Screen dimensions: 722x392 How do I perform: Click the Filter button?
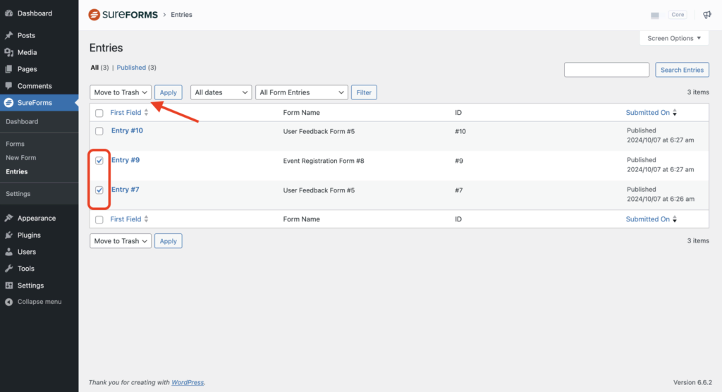(x=364, y=92)
